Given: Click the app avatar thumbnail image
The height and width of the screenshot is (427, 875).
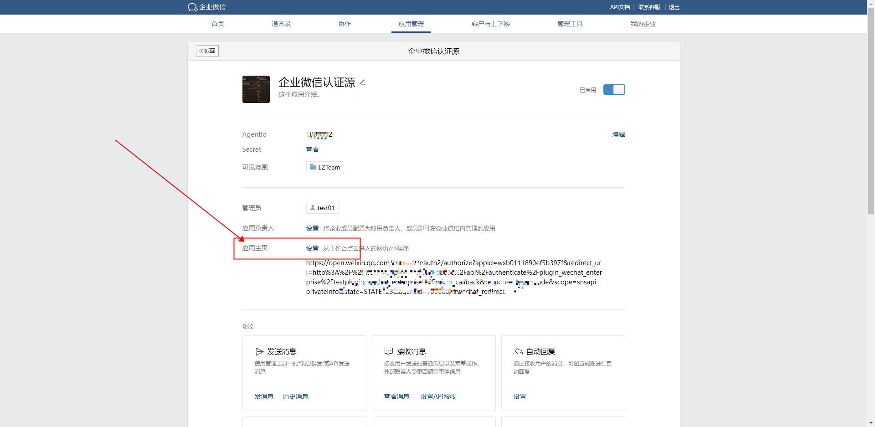Looking at the screenshot, I should (x=256, y=89).
